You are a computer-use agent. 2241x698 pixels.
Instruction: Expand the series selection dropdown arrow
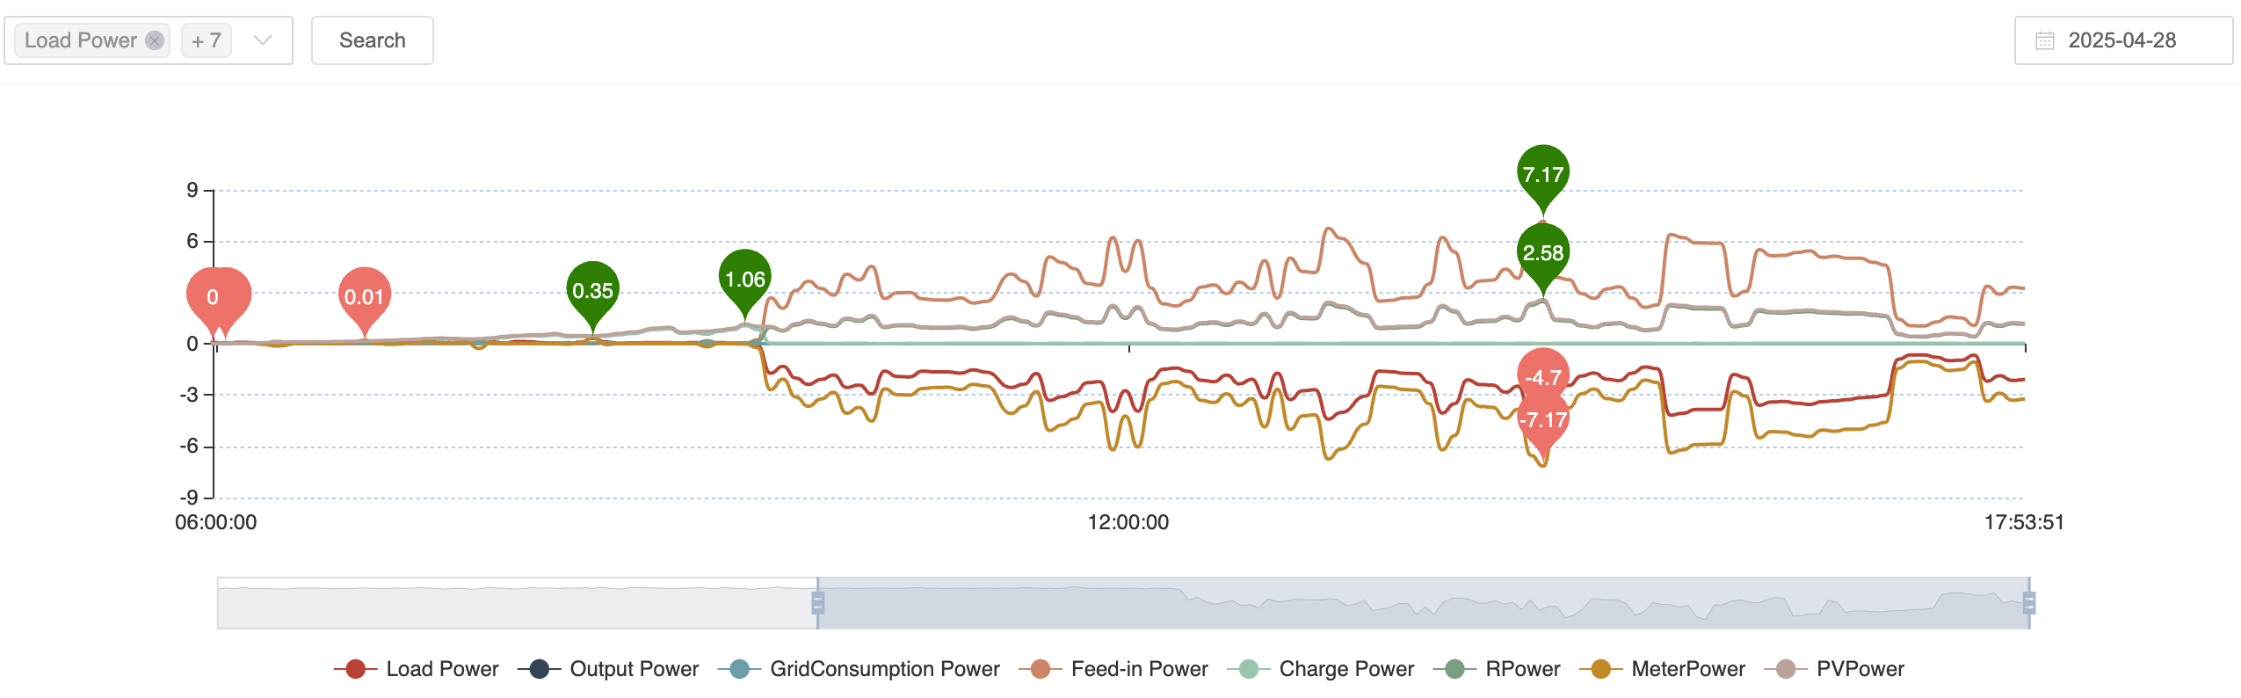[x=262, y=40]
